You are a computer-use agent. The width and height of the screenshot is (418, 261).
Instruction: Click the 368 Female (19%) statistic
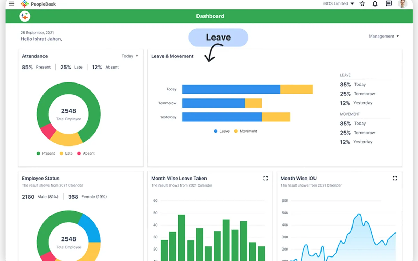[x=87, y=197]
